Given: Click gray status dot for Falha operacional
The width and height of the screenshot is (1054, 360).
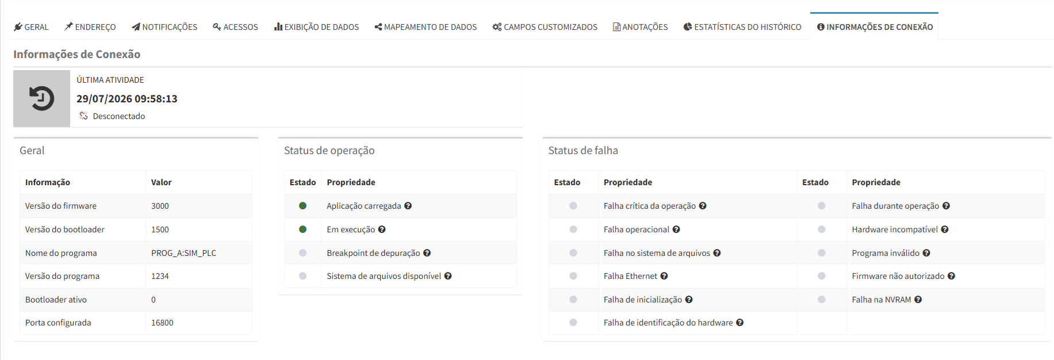Looking at the screenshot, I should 573,229.
